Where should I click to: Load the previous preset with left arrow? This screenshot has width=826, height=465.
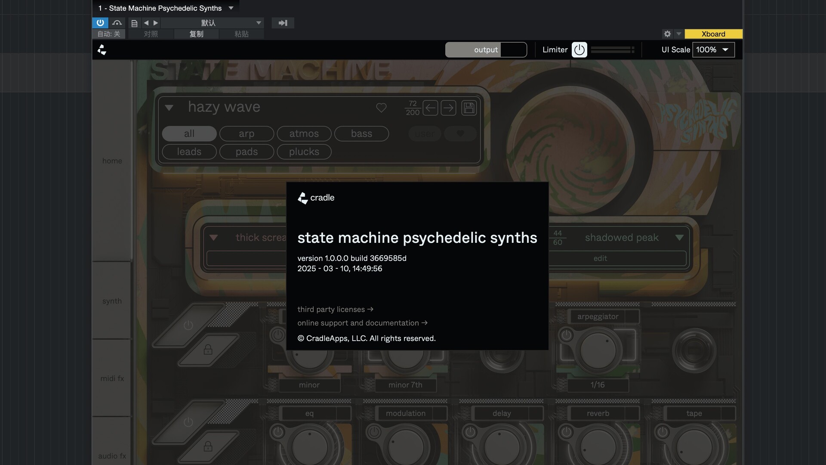pyautogui.click(x=430, y=108)
